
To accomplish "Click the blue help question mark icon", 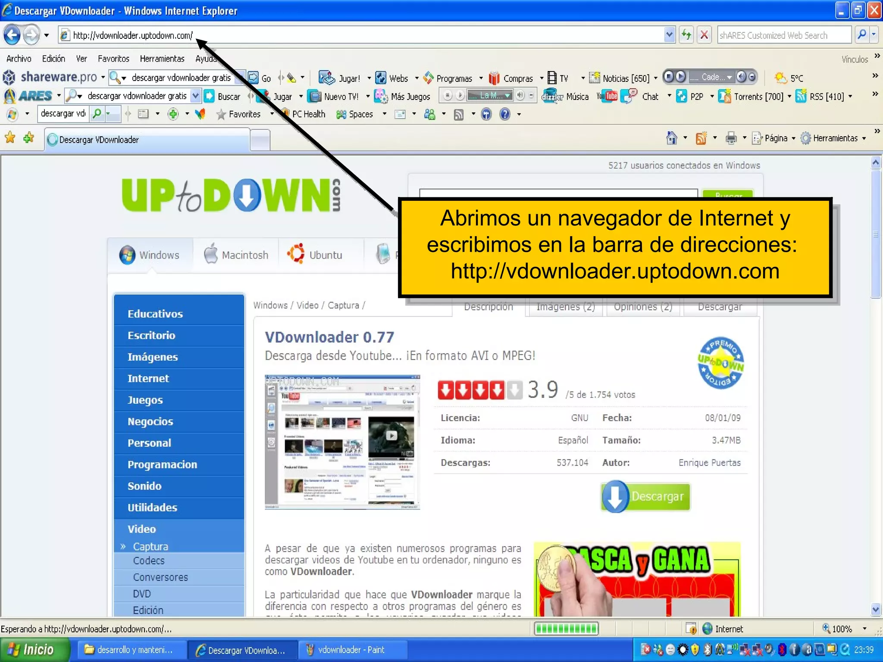I will [505, 114].
